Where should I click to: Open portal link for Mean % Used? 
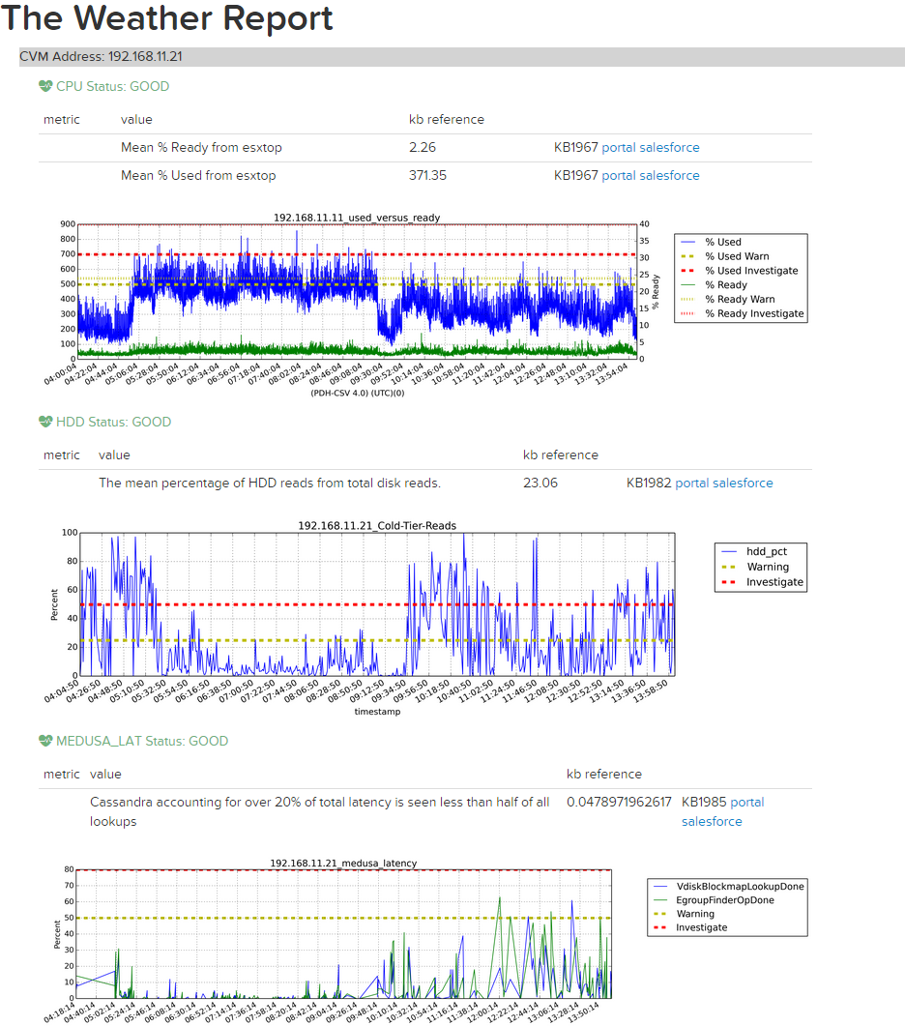pos(619,175)
